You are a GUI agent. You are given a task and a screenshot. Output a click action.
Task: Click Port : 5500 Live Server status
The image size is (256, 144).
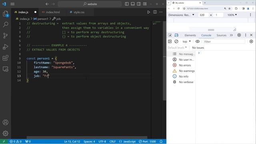pyautogui.click(x=147, y=142)
